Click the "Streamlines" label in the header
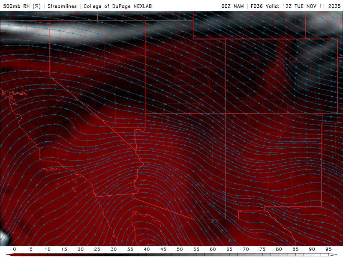The image size is (343, 257). pyautogui.click(x=62, y=6)
